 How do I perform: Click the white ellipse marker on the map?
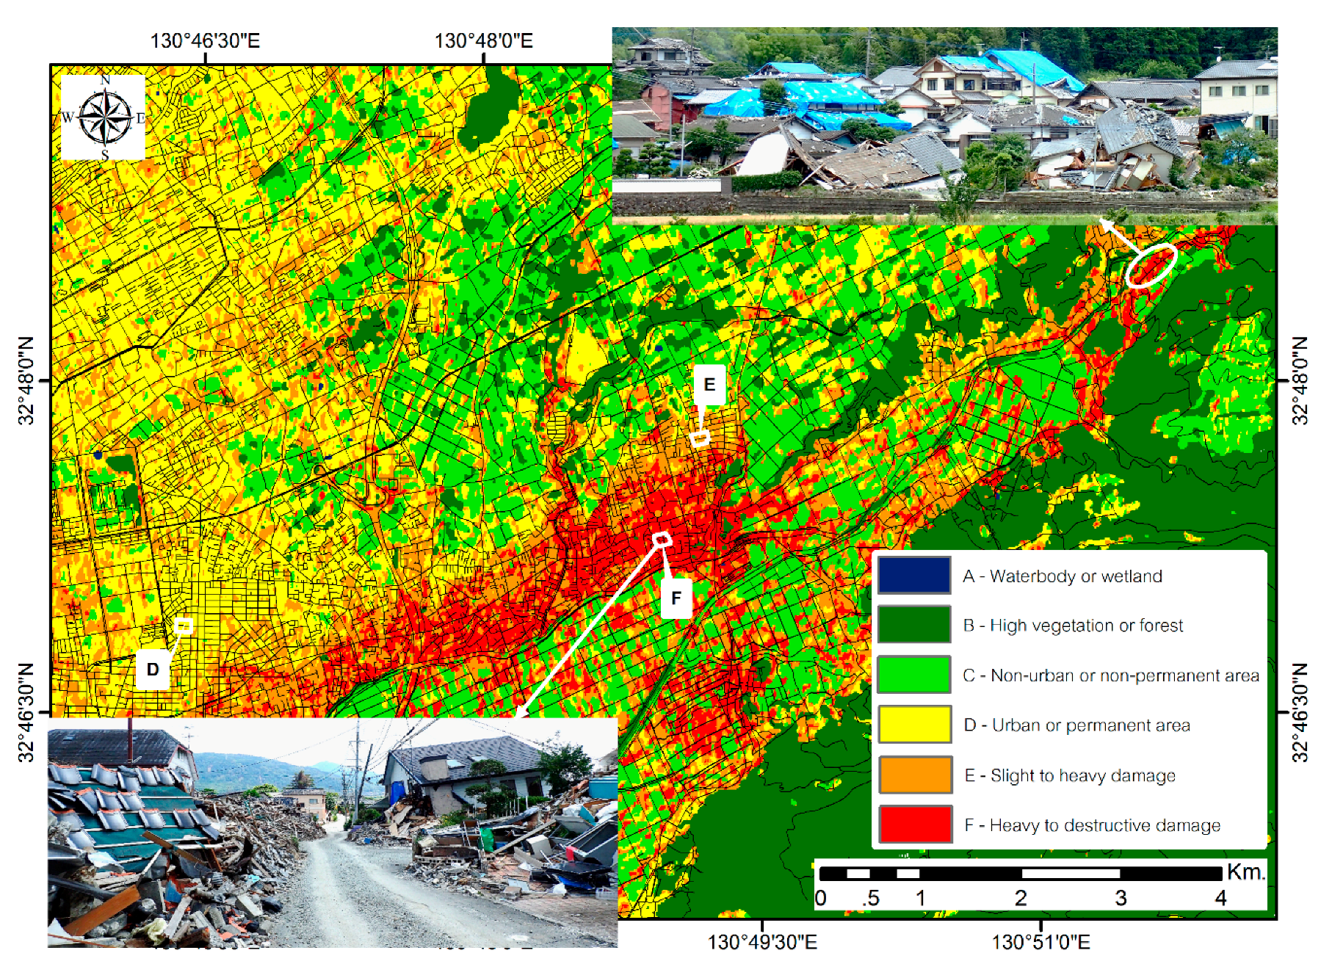[x=1151, y=265]
